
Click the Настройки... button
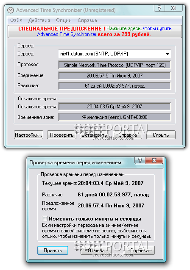[x=28, y=135]
